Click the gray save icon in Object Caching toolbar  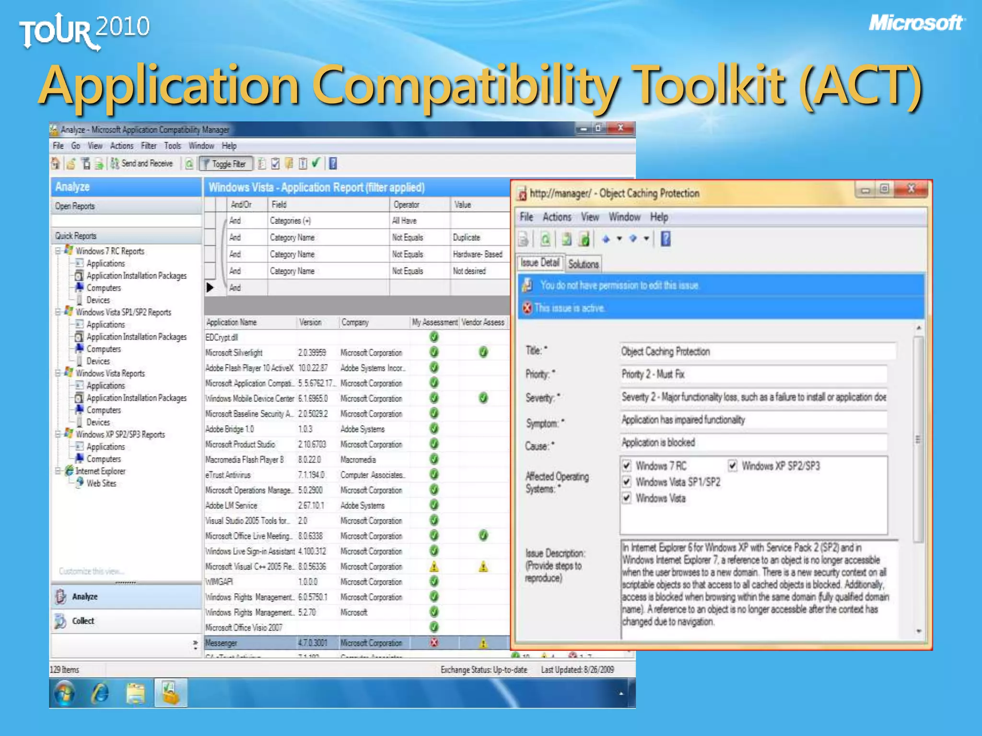tap(524, 239)
